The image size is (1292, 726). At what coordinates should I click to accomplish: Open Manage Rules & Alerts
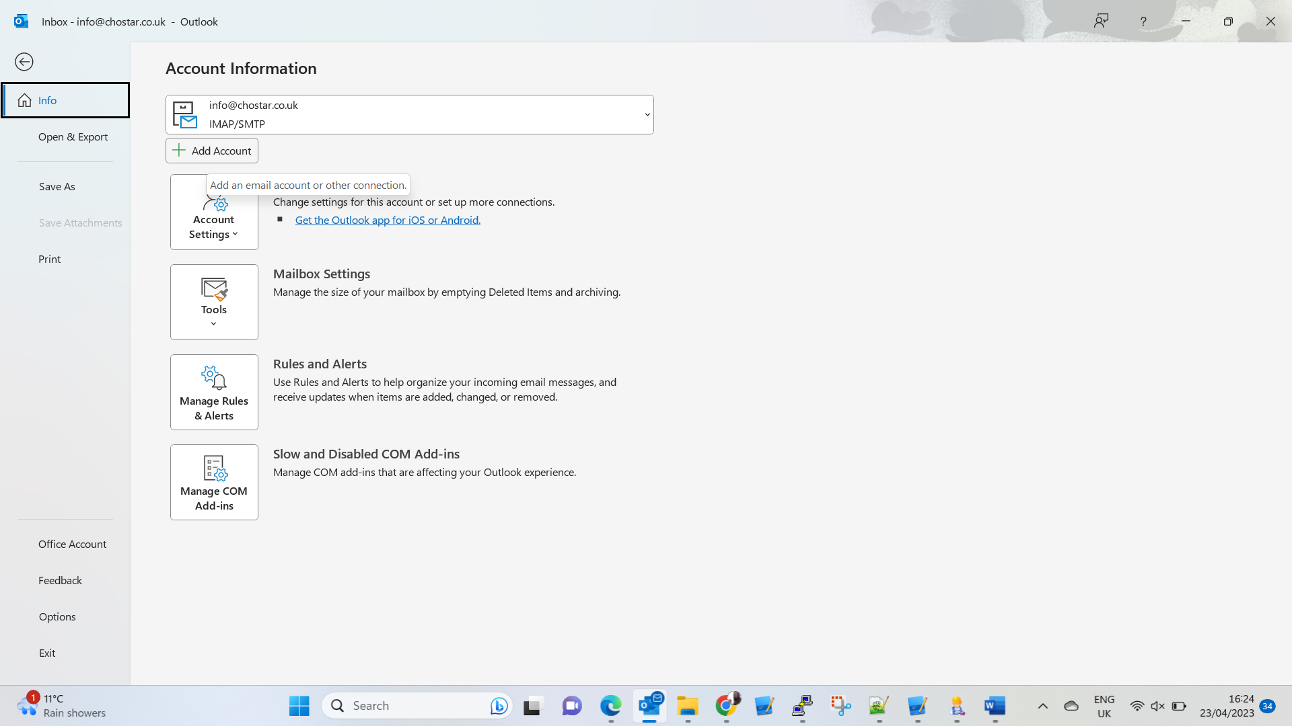pos(214,392)
